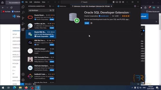
Task: Click the VS Code command center search
Action: point(84,2)
